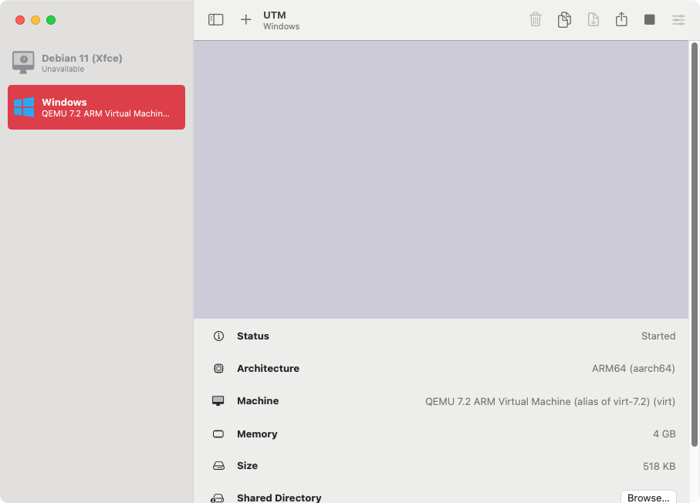Click the move-to-document download icon
The width and height of the screenshot is (700, 503).
point(593,20)
